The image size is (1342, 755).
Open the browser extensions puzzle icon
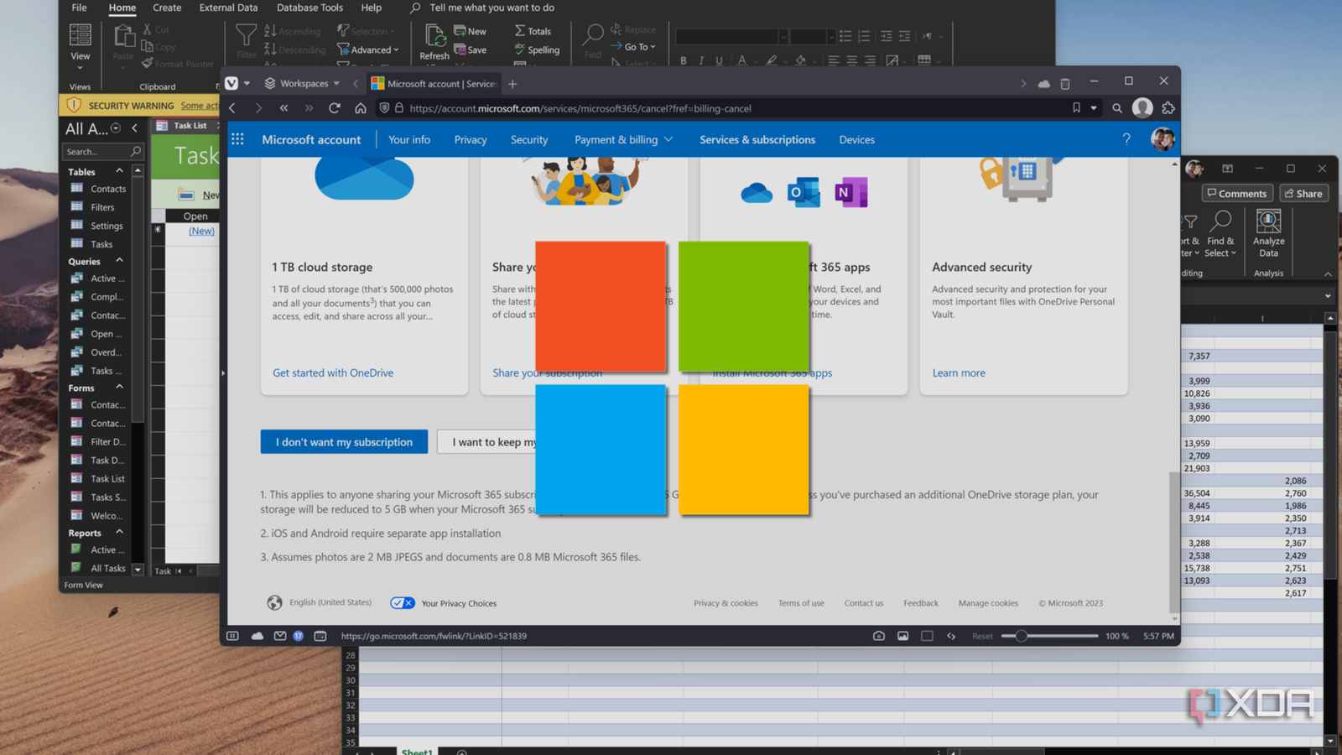(x=1168, y=108)
